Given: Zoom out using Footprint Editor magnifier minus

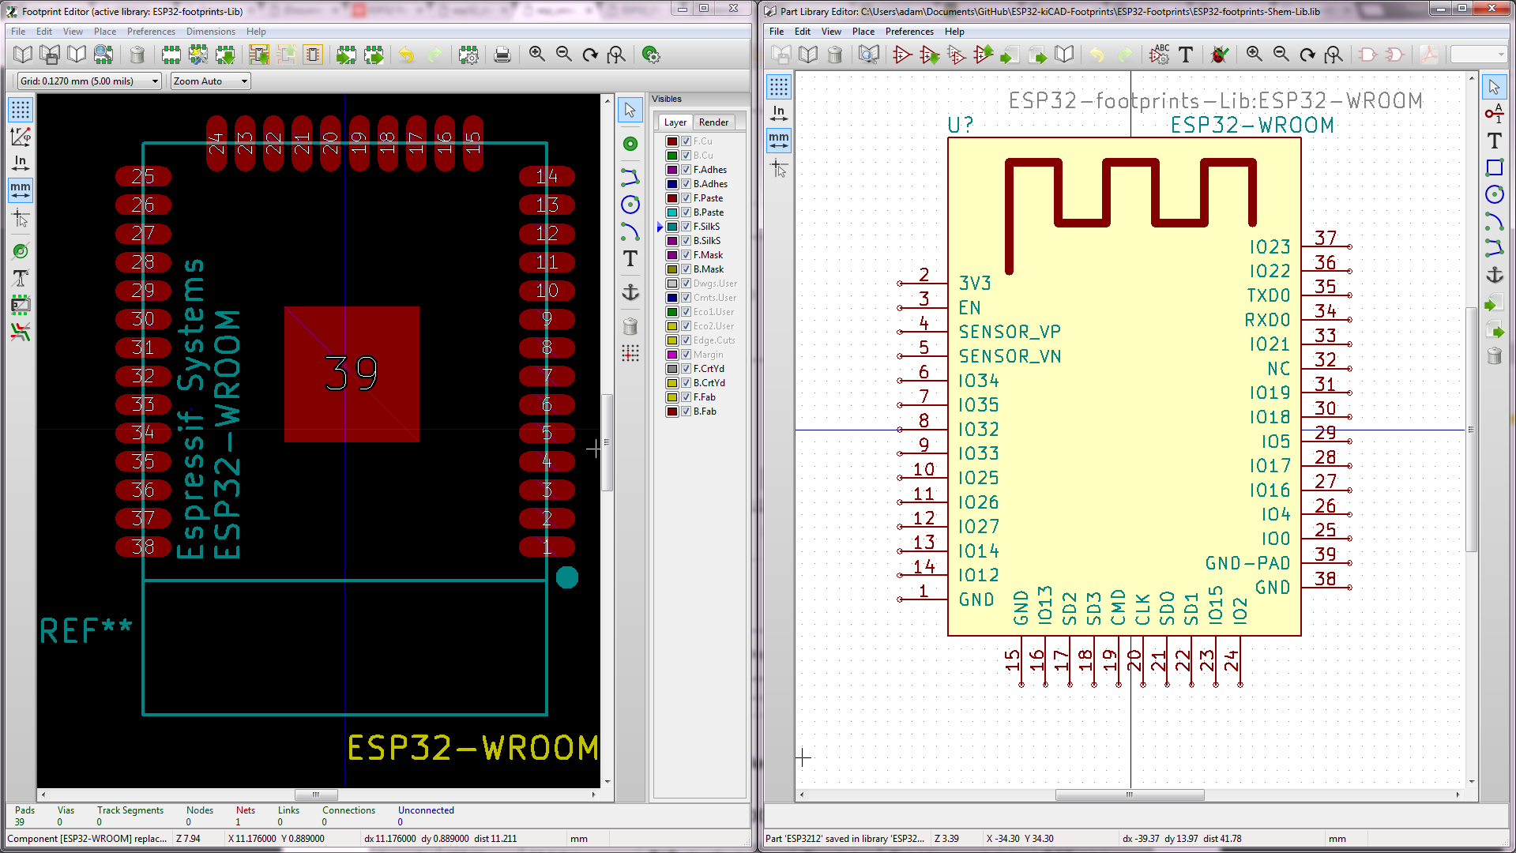Looking at the screenshot, I should click(564, 54).
